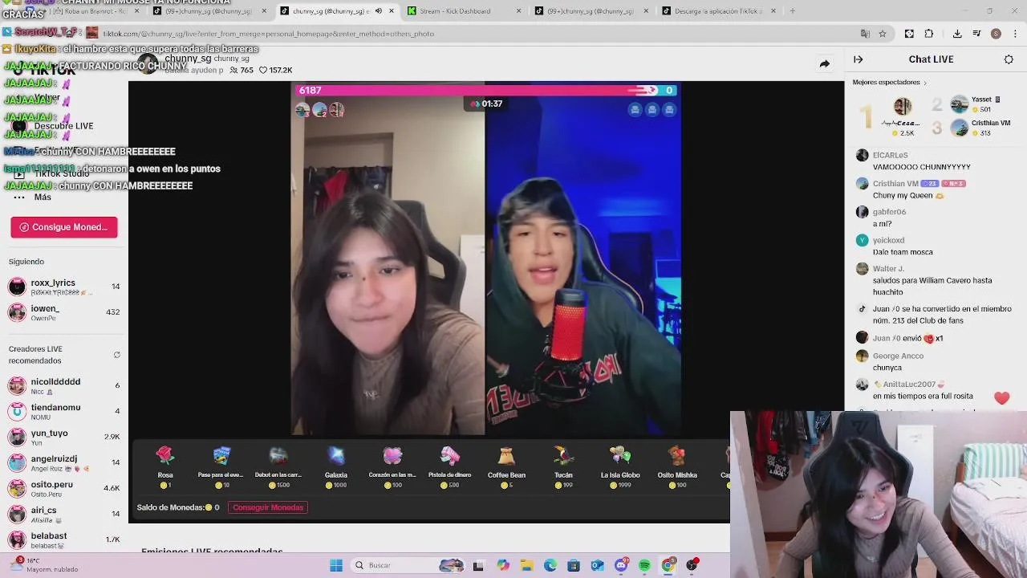The width and height of the screenshot is (1027, 578).
Task: Open airi_cs recommended LIVE creator
Action: [x=64, y=514]
